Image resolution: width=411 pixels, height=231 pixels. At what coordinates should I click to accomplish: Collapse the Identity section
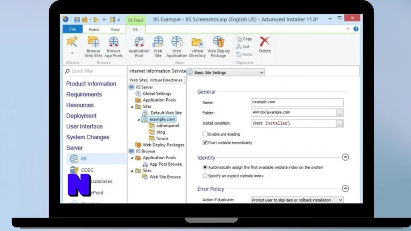coord(345,157)
